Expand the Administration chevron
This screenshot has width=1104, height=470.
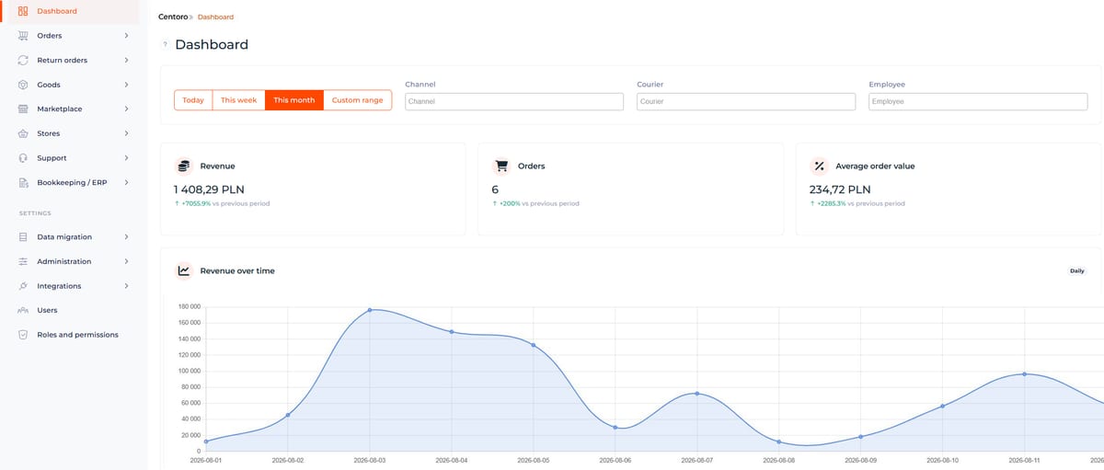(126, 261)
